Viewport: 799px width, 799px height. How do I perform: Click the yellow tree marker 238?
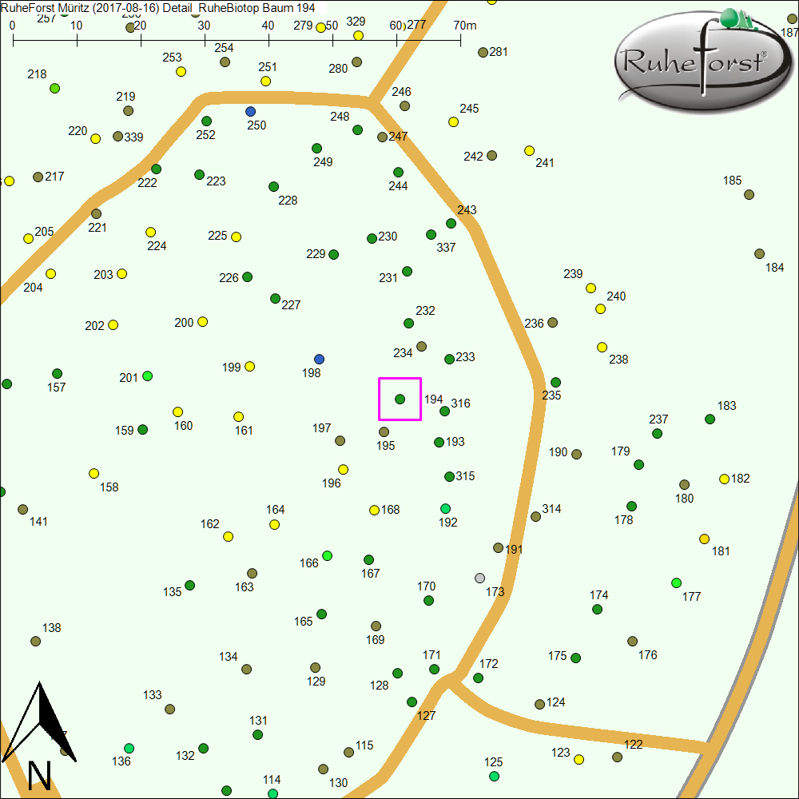click(x=602, y=347)
